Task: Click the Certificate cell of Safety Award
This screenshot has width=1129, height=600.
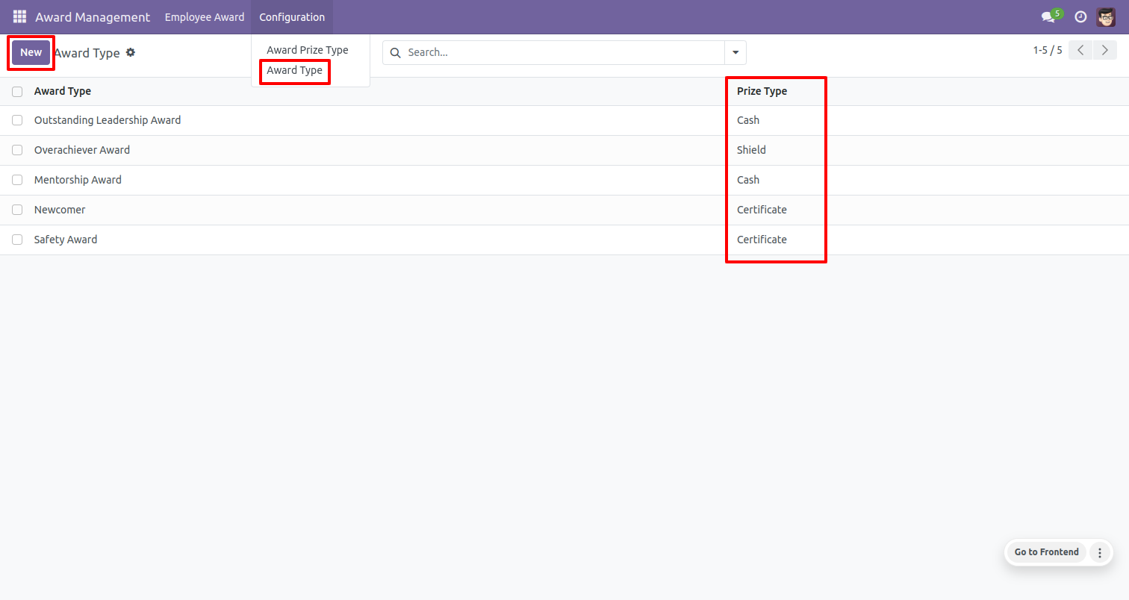Action: tap(762, 240)
